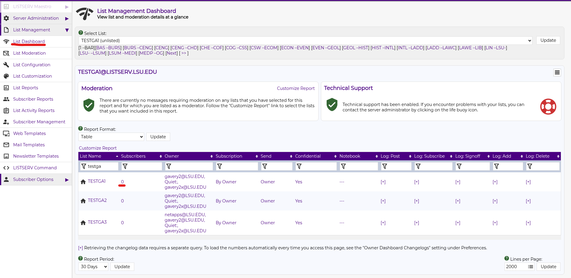Open the hamburger menu on the TESTGA1 header

click(x=557, y=72)
